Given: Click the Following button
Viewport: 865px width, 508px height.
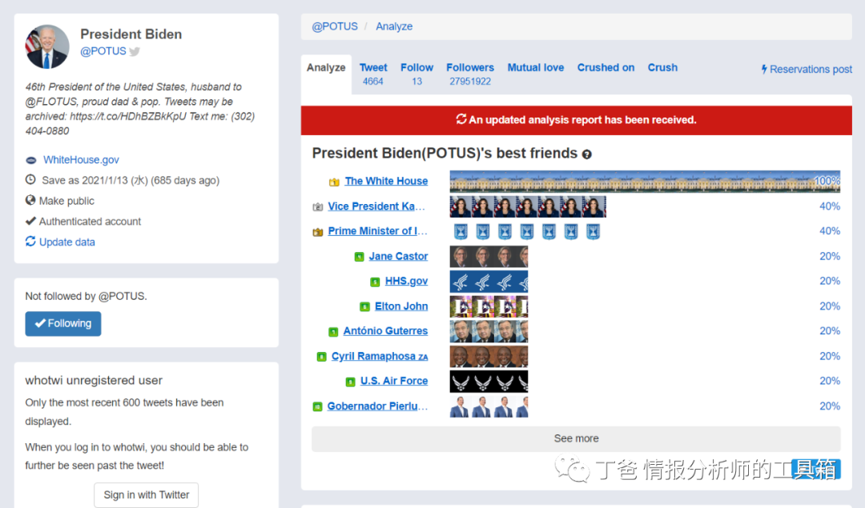Looking at the screenshot, I should coord(63,323).
